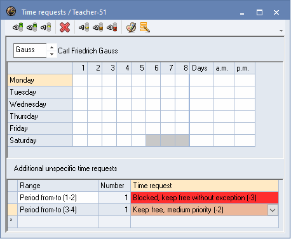
Task: Open the toolbar options arrow at right
Action: point(281,31)
